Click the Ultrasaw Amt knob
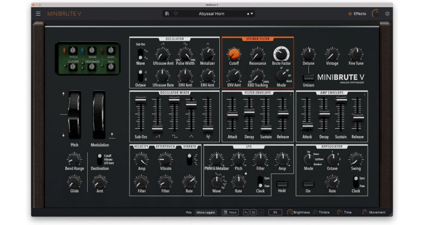Viewport: 424px width, 225px height. tap(163, 54)
